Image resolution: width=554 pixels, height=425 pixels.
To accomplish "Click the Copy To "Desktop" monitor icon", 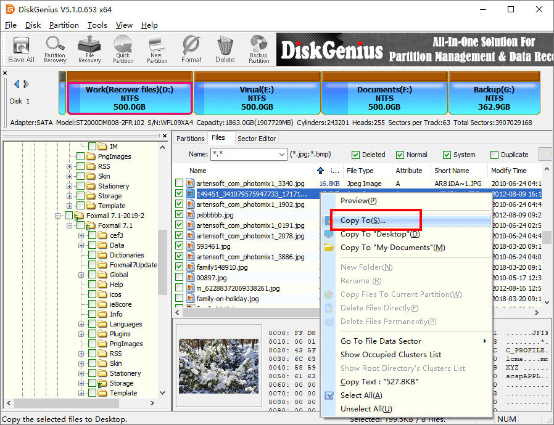I will coord(329,234).
